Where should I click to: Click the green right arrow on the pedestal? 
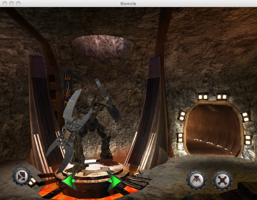point(115,181)
